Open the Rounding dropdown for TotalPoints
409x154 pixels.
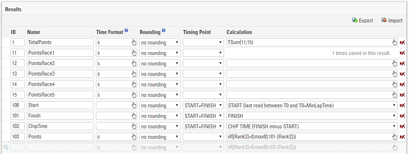tap(160, 43)
